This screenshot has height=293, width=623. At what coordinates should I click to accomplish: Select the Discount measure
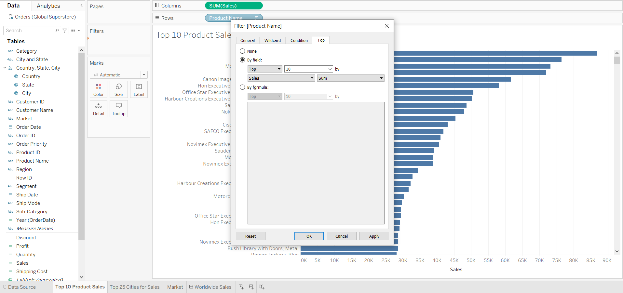[26, 238]
